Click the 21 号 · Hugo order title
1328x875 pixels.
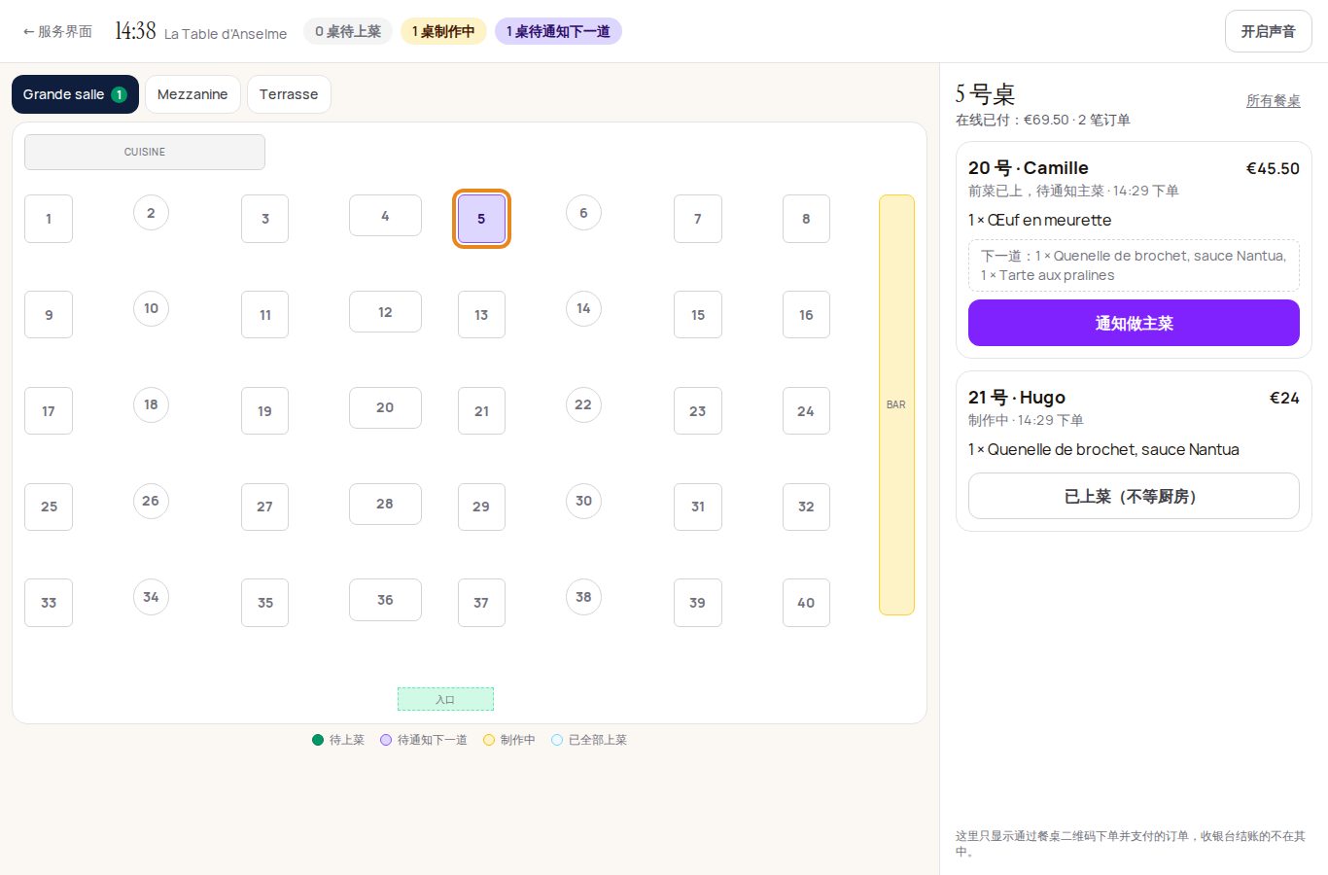(x=1017, y=398)
